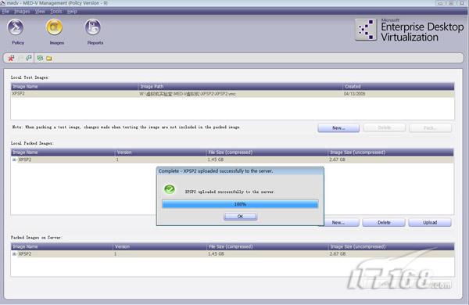Confirm the upload dialog with OK
Screen dimensions: 469x305
240,217
